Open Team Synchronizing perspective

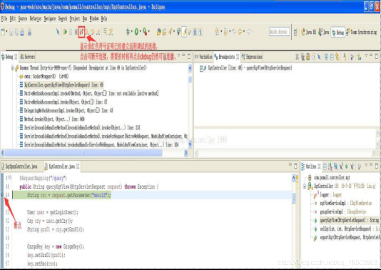coord(361,32)
